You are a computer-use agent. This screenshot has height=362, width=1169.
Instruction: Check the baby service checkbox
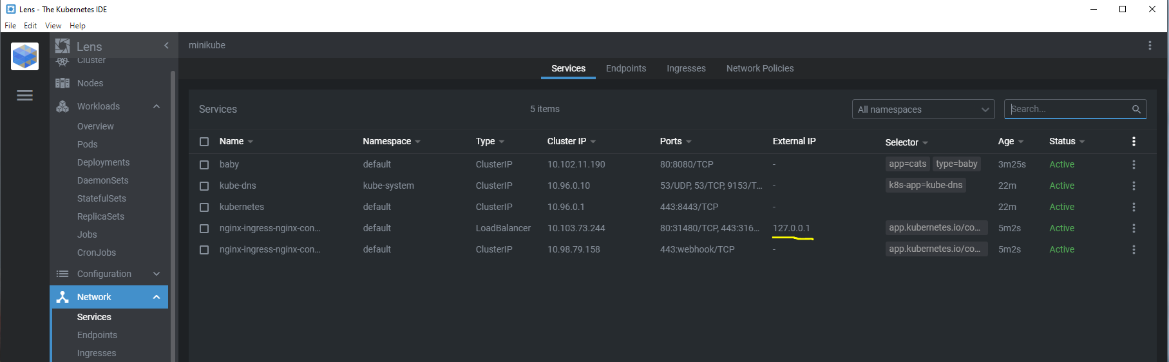click(x=204, y=165)
